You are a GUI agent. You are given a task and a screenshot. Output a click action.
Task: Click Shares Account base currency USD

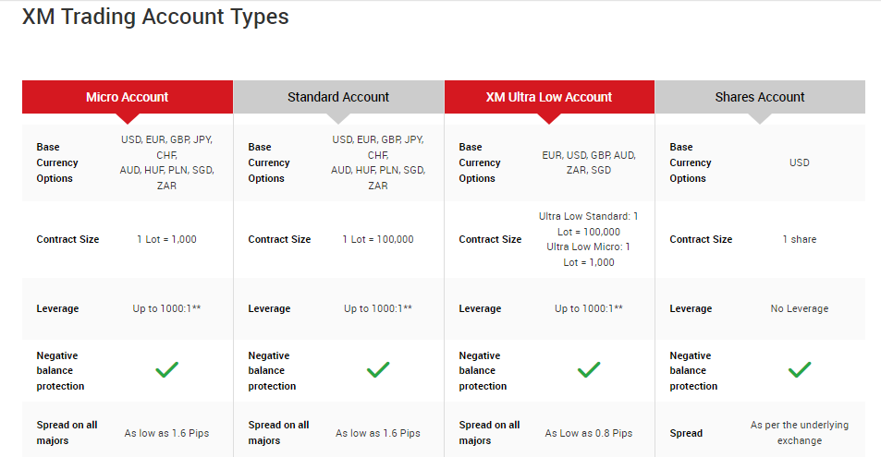[800, 162]
